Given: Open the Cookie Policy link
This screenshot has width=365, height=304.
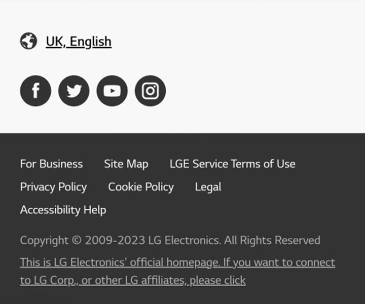Looking at the screenshot, I should 141,187.
